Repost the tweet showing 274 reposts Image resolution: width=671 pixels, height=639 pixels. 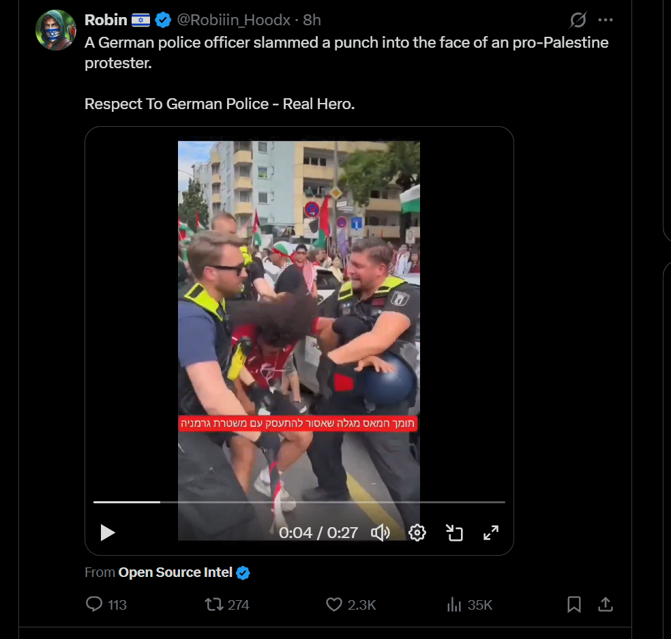coord(227,604)
